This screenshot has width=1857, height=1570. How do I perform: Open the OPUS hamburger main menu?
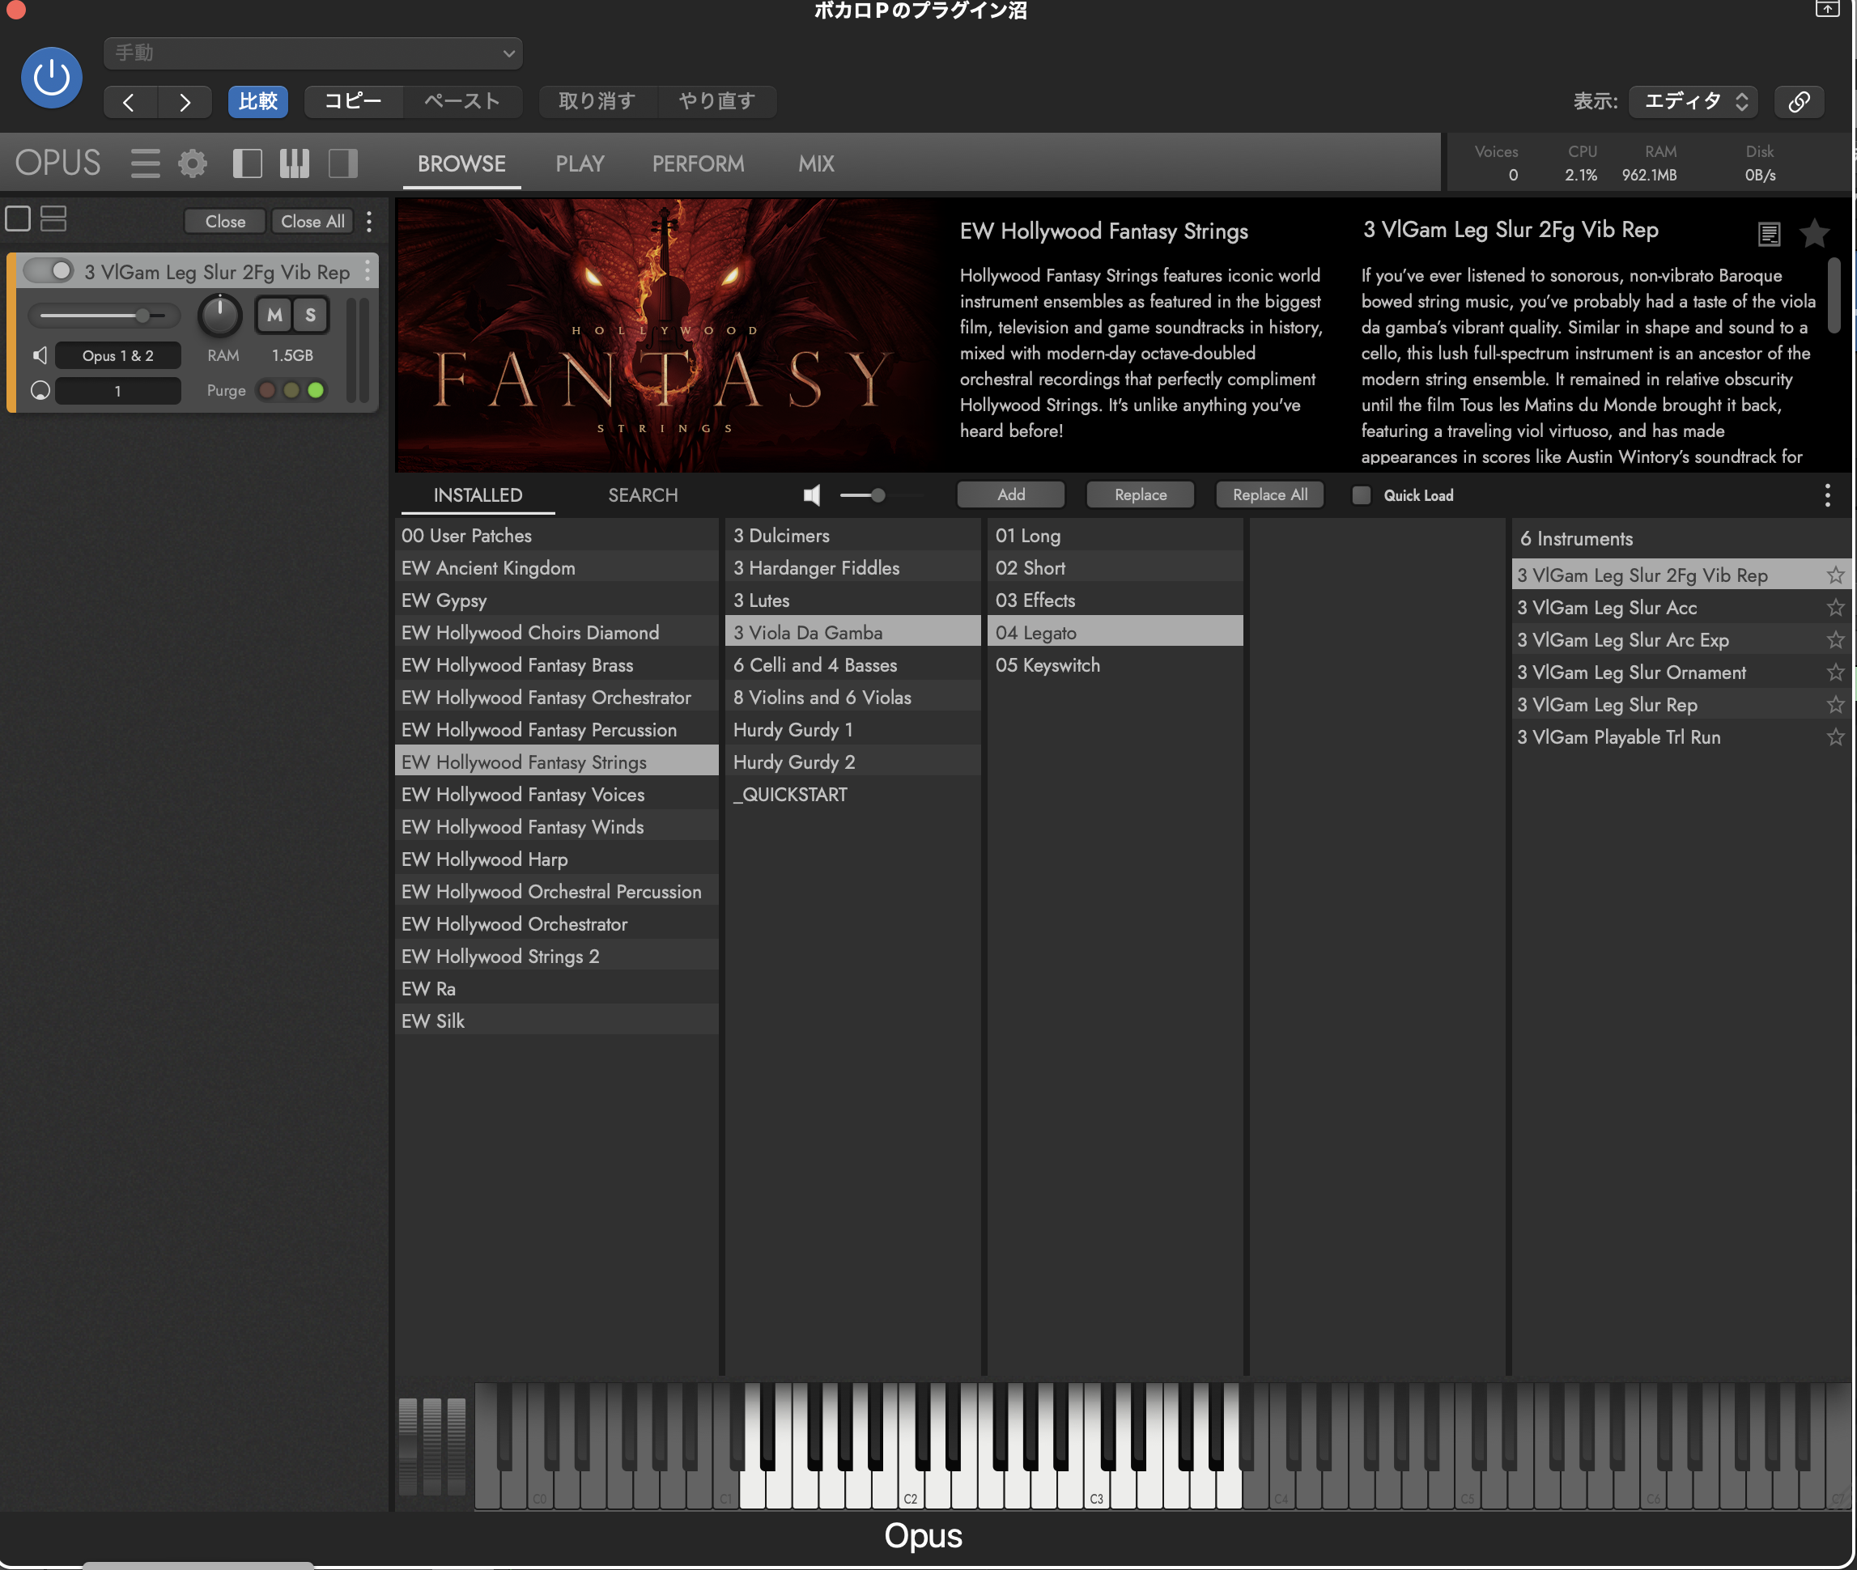tap(145, 163)
